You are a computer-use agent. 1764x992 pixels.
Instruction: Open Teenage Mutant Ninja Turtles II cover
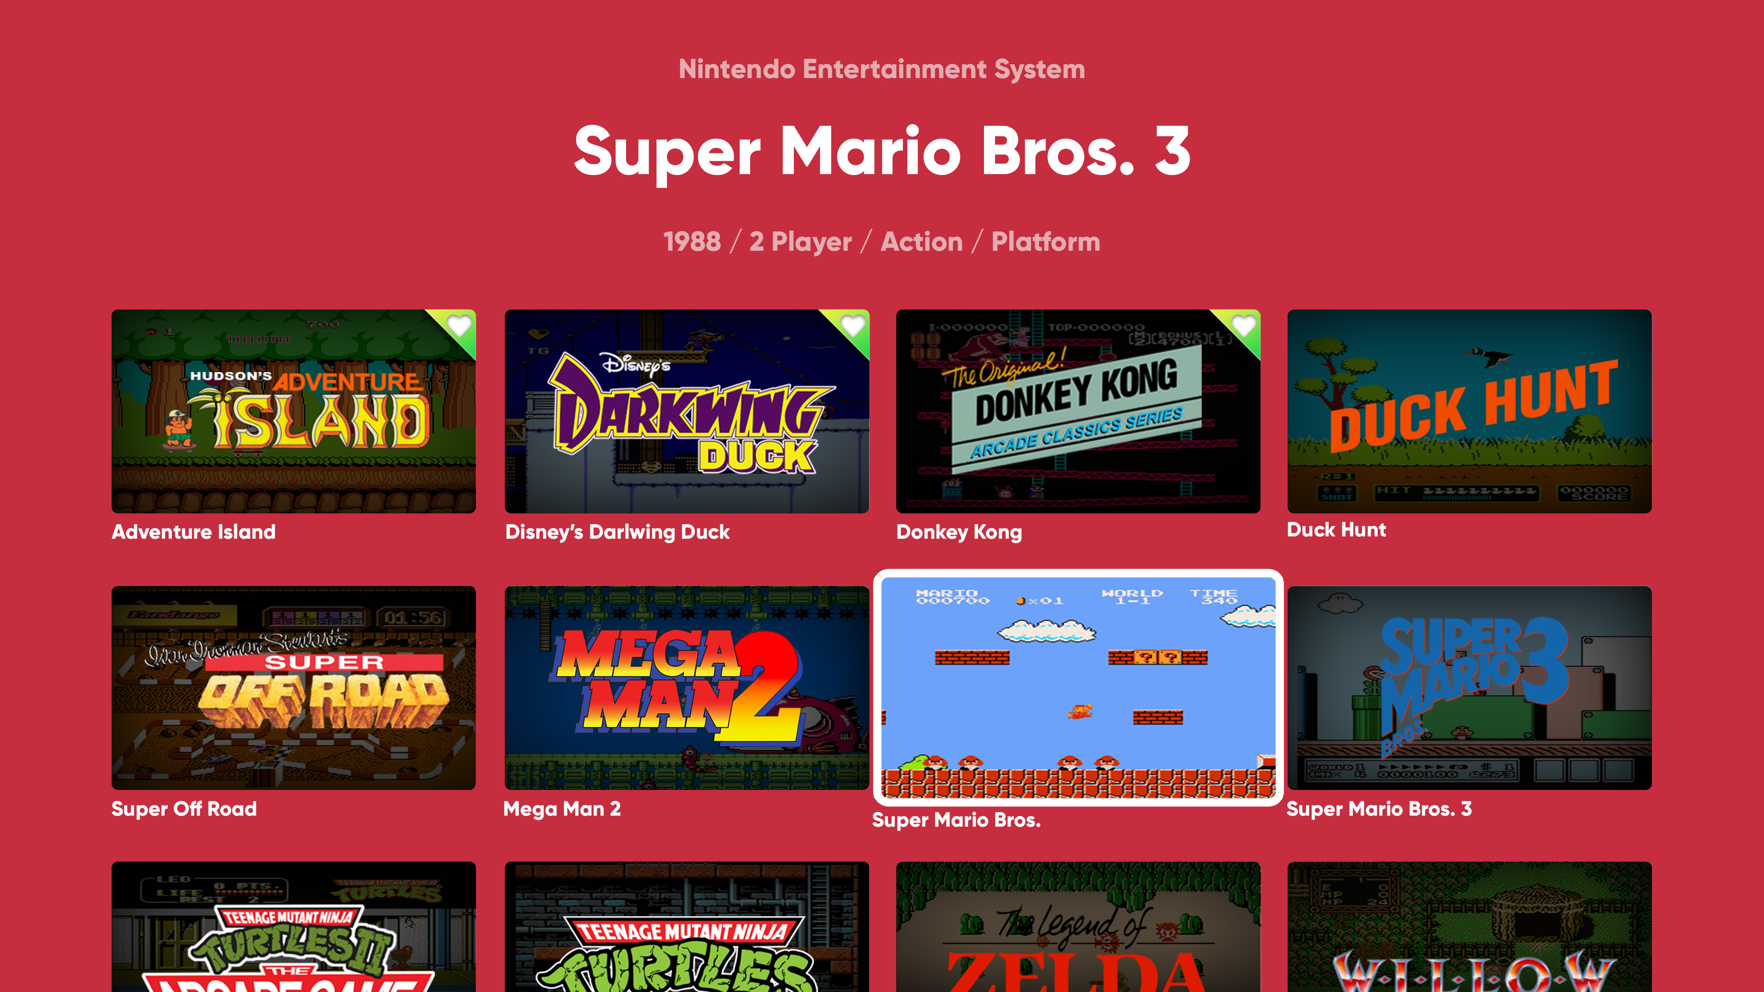click(294, 927)
